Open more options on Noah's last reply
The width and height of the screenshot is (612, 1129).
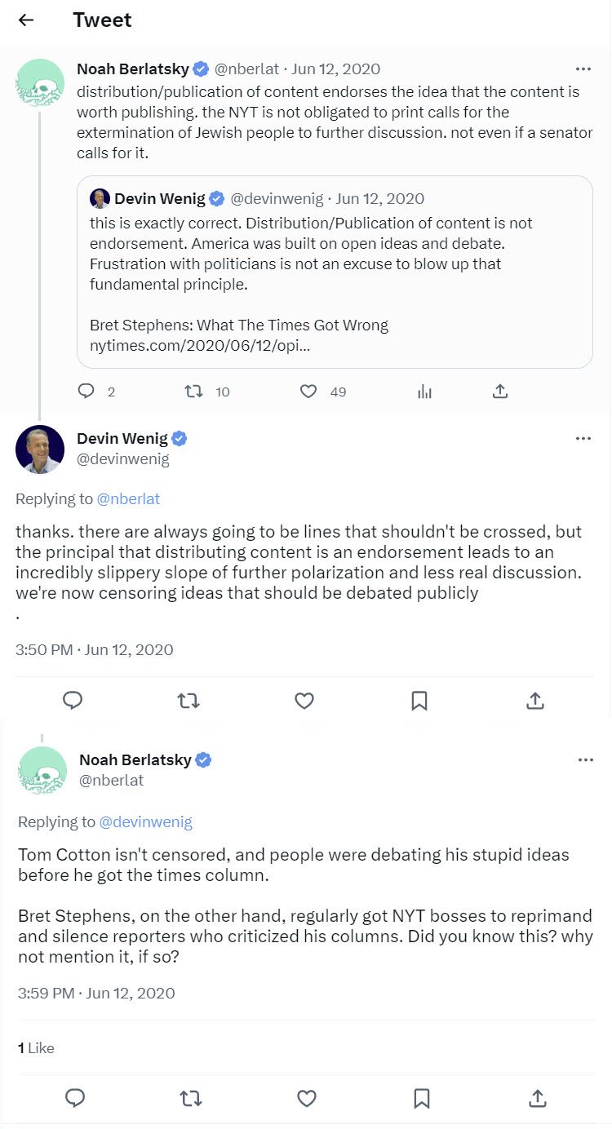pyautogui.click(x=585, y=759)
